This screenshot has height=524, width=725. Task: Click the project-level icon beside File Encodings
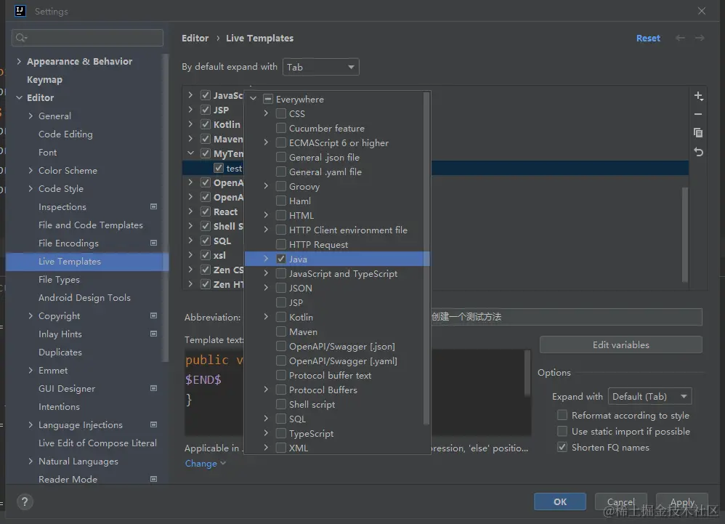tap(153, 243)
